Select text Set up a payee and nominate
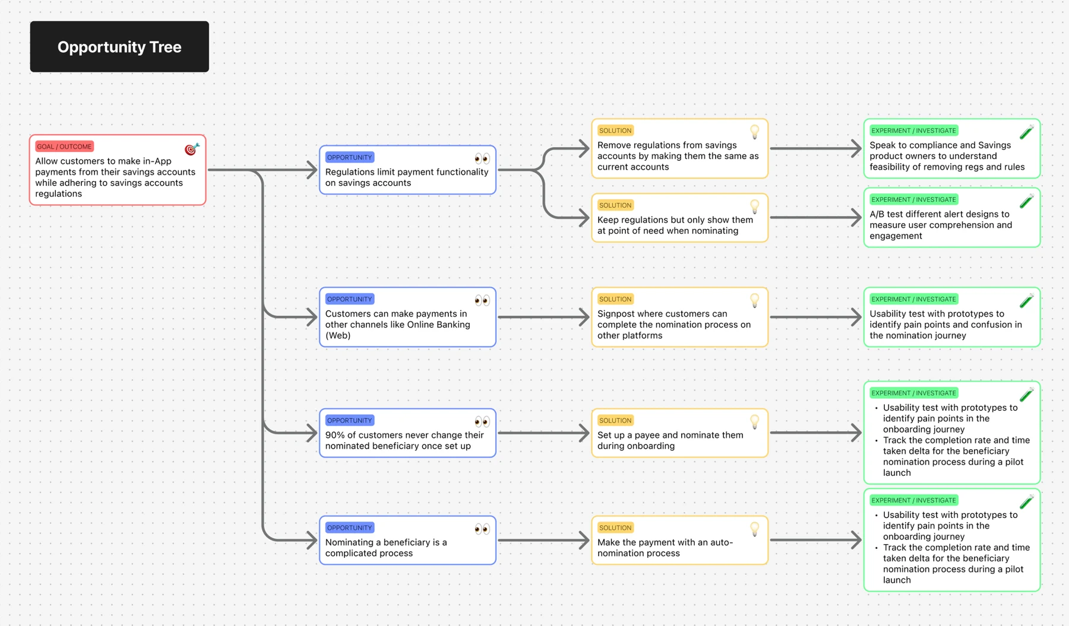The width and height of the screenshot is (1069, 626). point(671,440)
